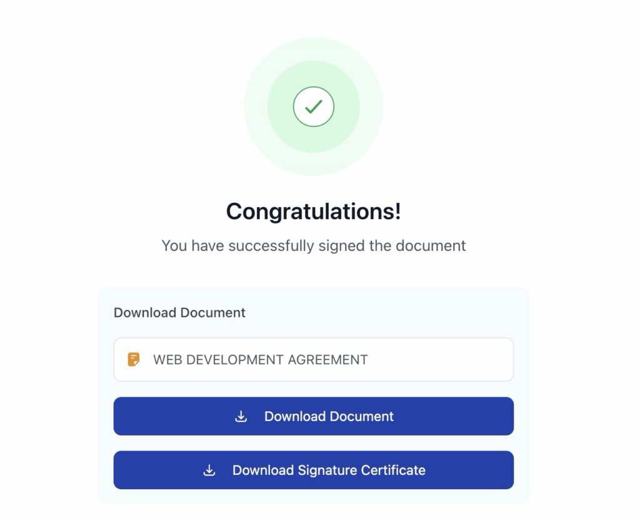640x521 pixels.
Task: Click the word 'DEVELOPMENT' in the document title
Action: pyautogui.click(x=235, y=359)
